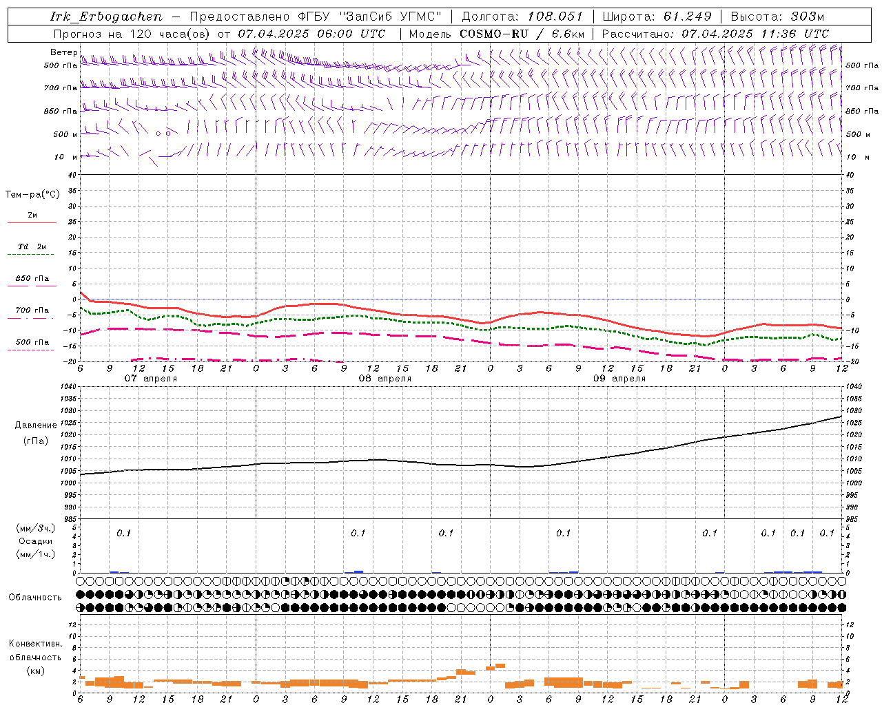The width and height of the screenshot is (882, 705).
Task: Click the "Осадки" precipitation label
Action: coord(36,541)
